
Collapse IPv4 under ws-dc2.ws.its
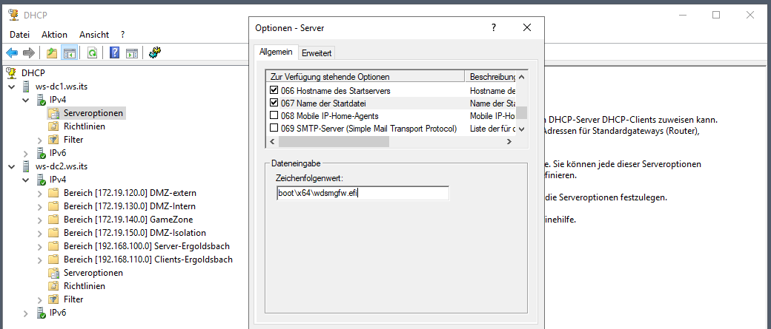coord(27,180)
